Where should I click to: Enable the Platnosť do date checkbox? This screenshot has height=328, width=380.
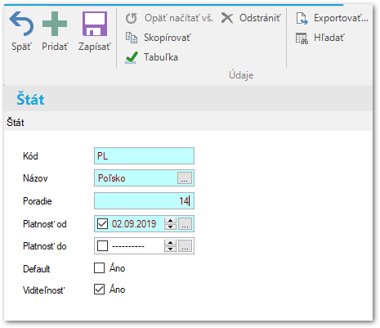102,246
